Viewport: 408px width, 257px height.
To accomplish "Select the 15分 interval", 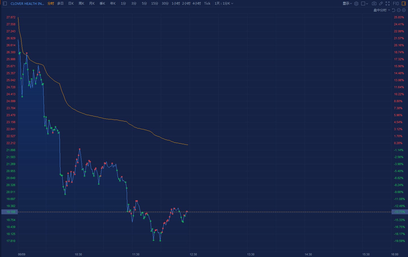I will (155, 3).
